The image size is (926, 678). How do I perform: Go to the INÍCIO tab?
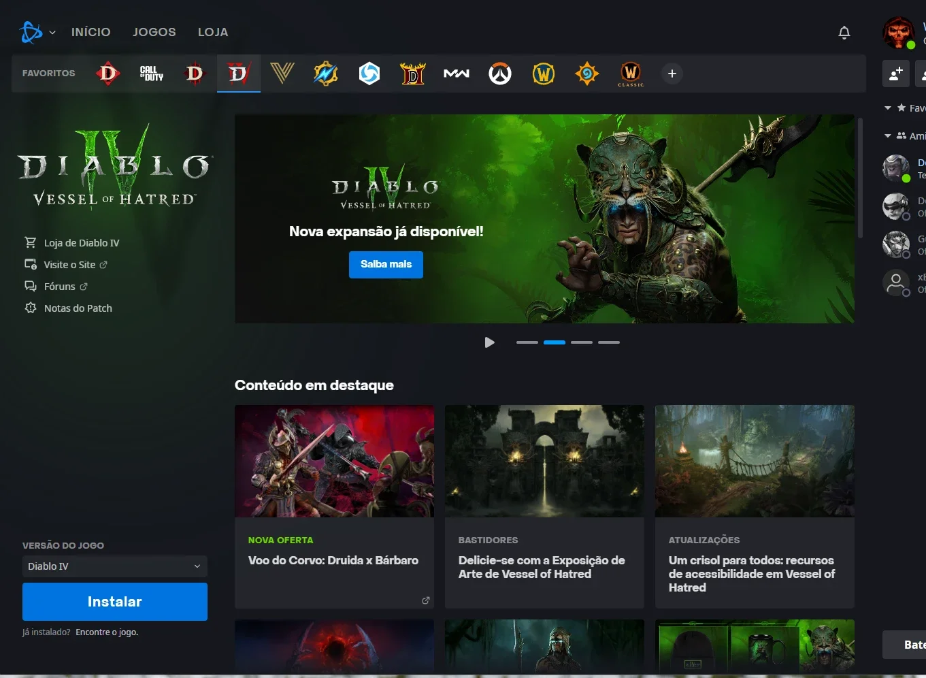(91, 32)
